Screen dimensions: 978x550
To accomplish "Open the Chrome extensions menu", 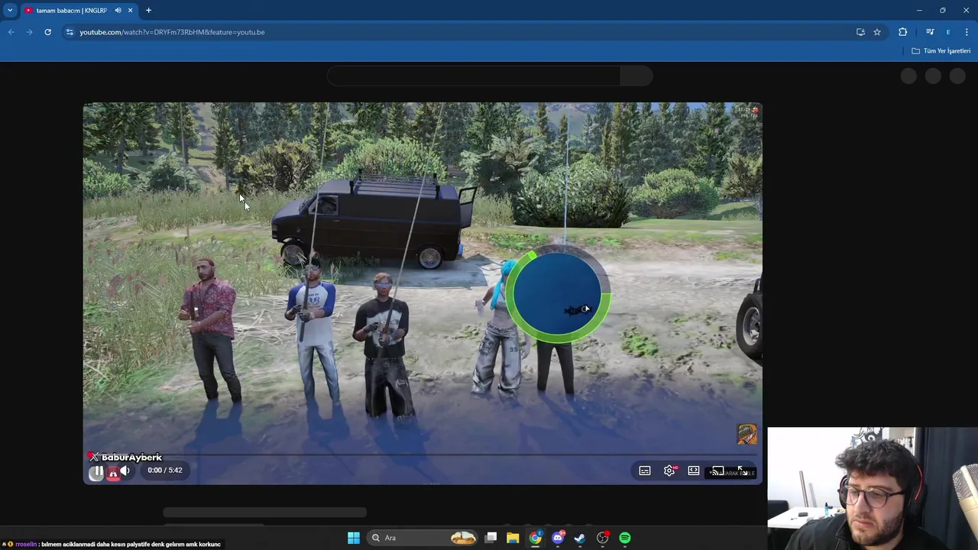I will (903, 32).
